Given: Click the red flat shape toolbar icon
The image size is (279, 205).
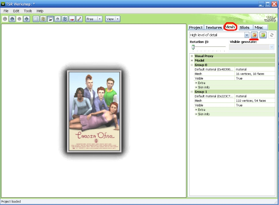Looking at the screenshot, I should tap(72, 19).
